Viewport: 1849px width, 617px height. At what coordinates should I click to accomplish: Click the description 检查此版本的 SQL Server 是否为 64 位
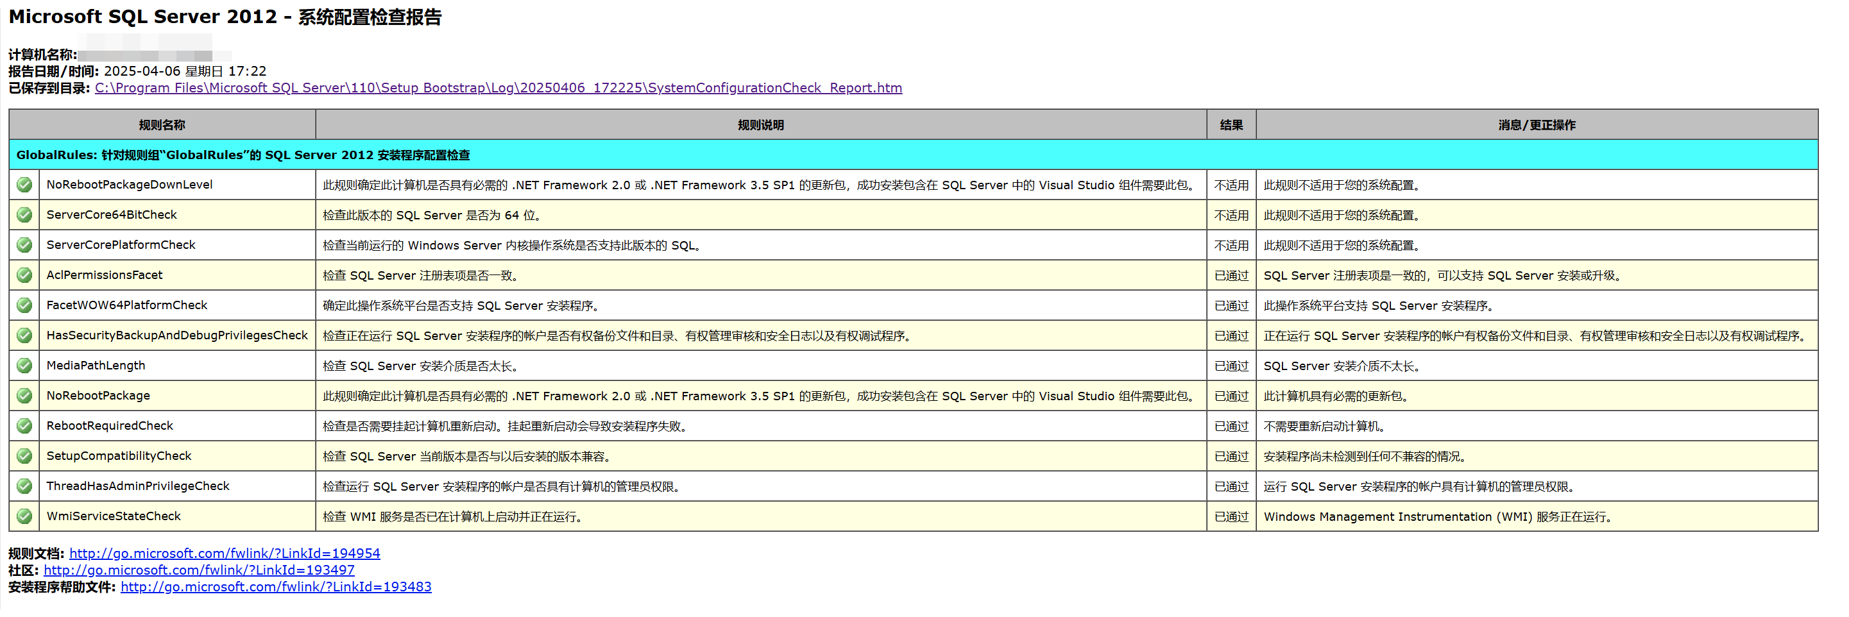[432, 216]
